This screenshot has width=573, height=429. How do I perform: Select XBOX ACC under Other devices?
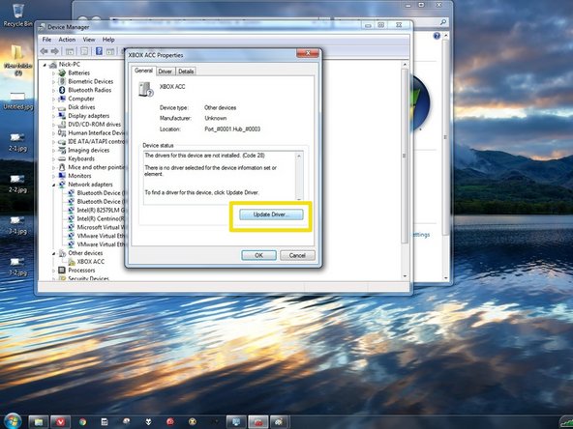(x=91, y=262)
